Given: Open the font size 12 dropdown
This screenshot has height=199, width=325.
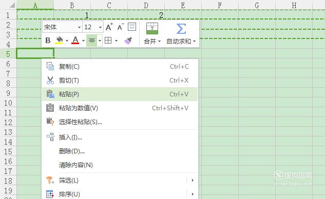Looking at the screenshot, I should (x=100, y=27).
